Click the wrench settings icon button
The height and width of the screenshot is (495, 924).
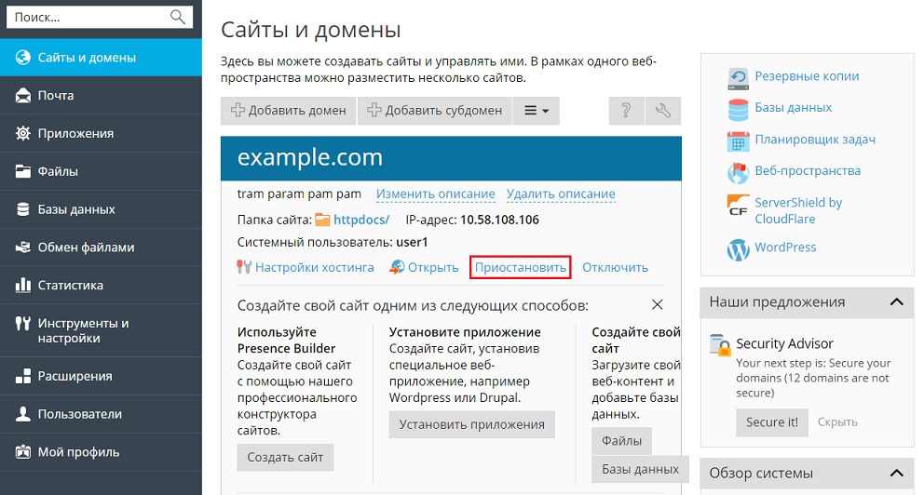[663, 110]
